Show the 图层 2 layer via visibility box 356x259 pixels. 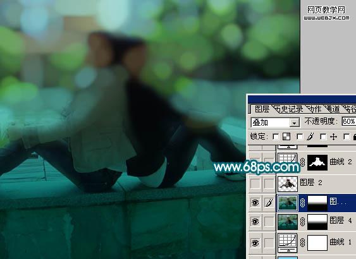[255, 183]
